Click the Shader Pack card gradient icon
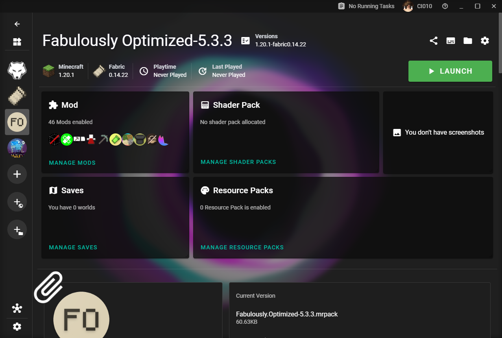The width and height of the screenshot is (502, 338). click(x=205, y=105)
